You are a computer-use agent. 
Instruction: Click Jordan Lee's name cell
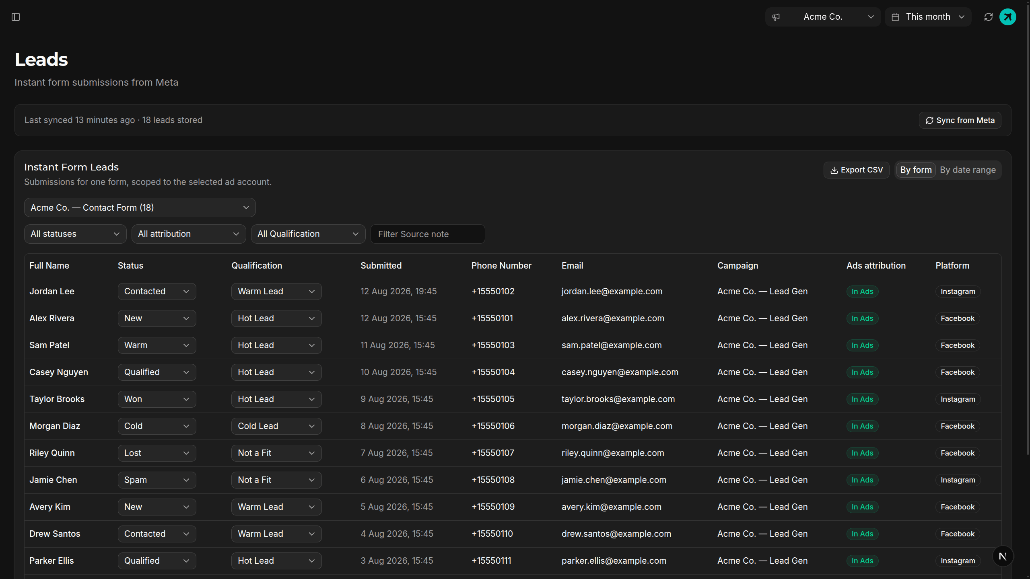pyautogui.click(x=52, y=292)
